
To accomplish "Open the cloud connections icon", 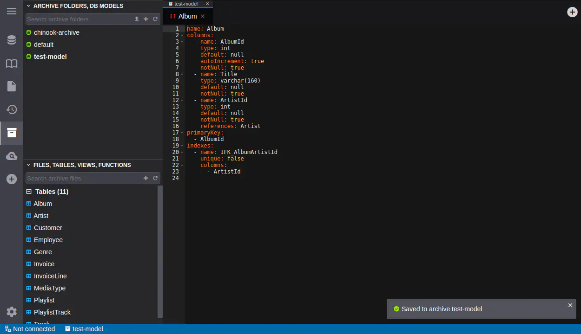I will [x=12, y=156].
